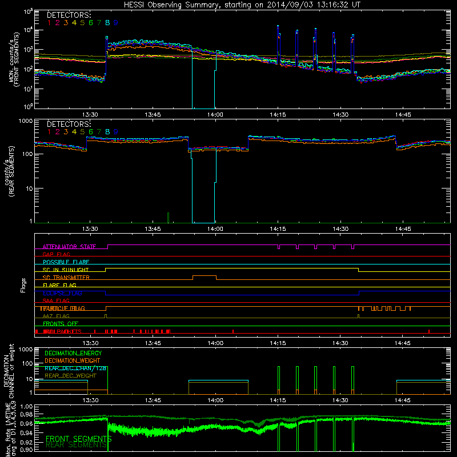Select the DETECTORS: label in front segments plot
Image resolution: width=457 pixels, height=457 pixels.
[69, 15]
